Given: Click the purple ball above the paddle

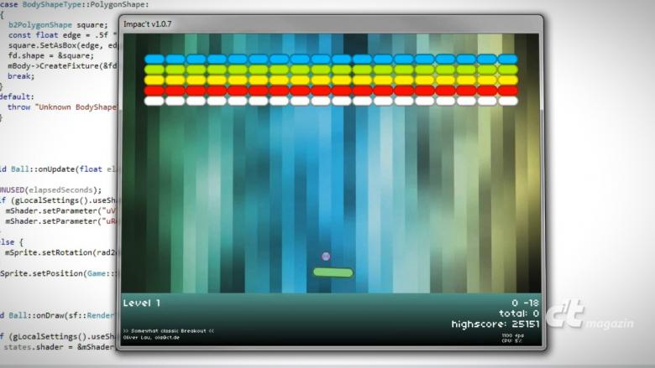Looking at the screenshot, I should pos(326,257).
